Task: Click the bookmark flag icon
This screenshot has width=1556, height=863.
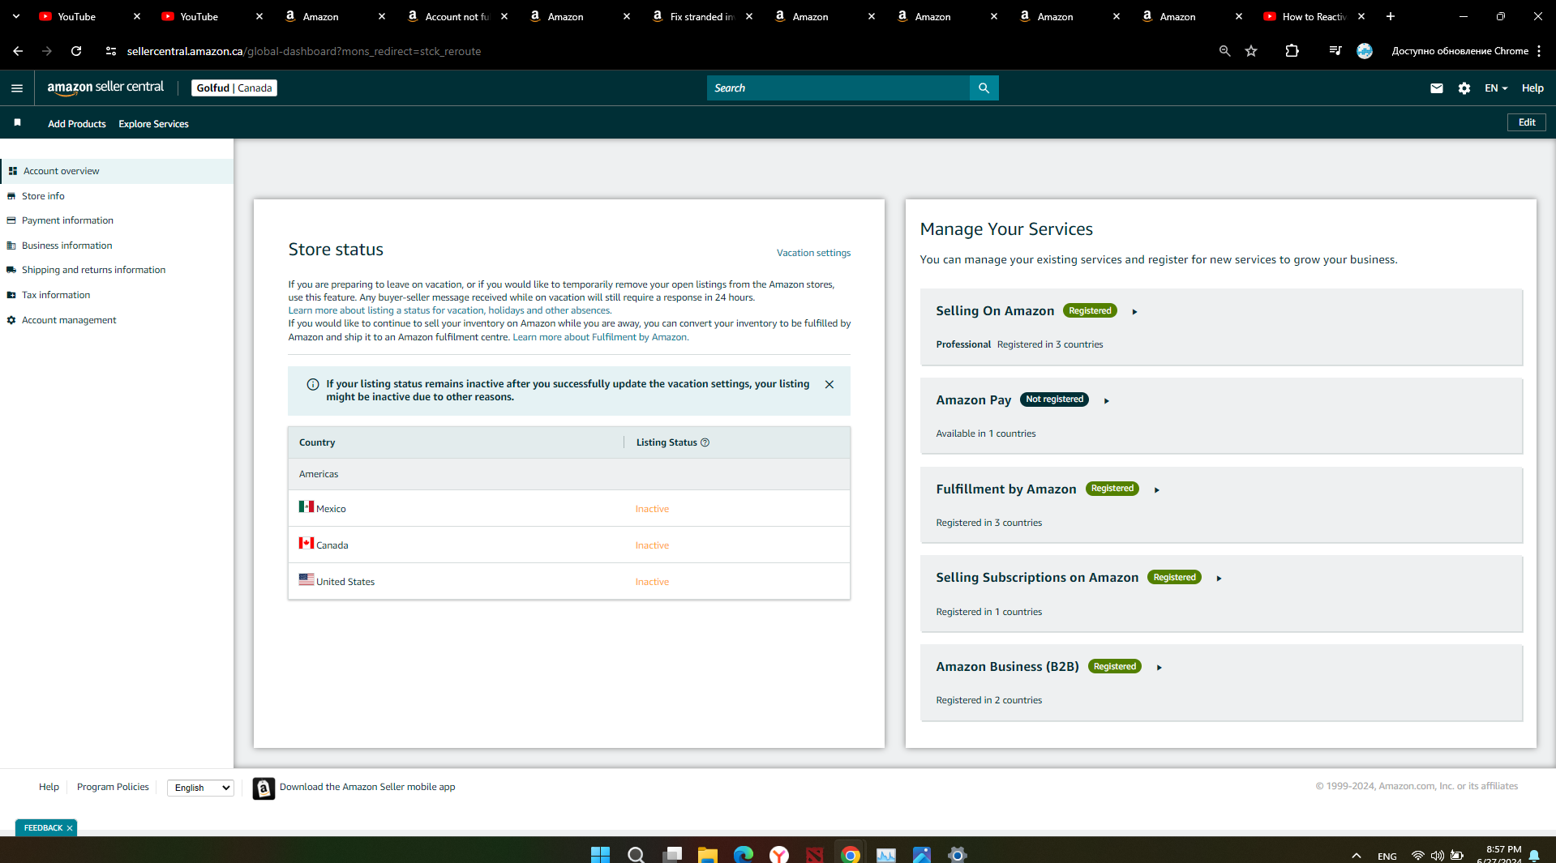Action: pyautogui.click(x=17, y=122)
